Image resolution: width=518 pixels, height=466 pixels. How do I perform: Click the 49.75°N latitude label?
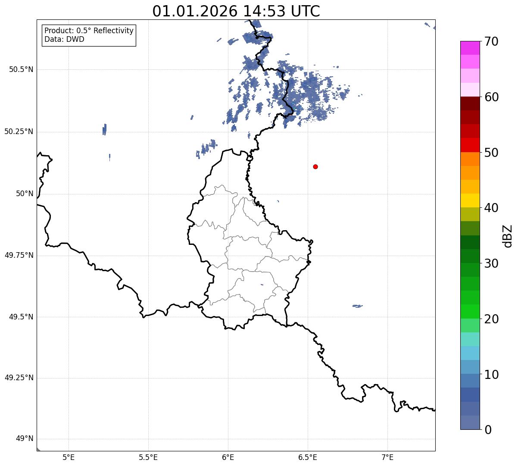click(19, 255)
